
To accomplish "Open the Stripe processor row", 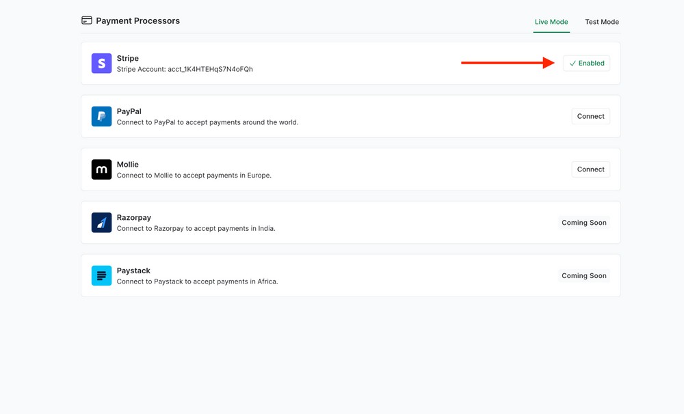I will pyautogui.click(x=342, y=63).
